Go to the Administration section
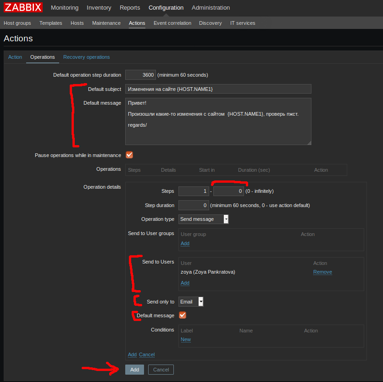383x382 pixels. (211, 7)
